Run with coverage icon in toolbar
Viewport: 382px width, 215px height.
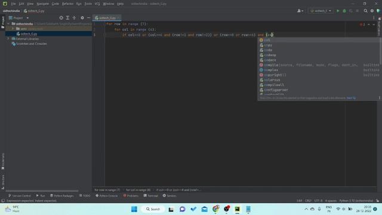click(x=351, y=11)
